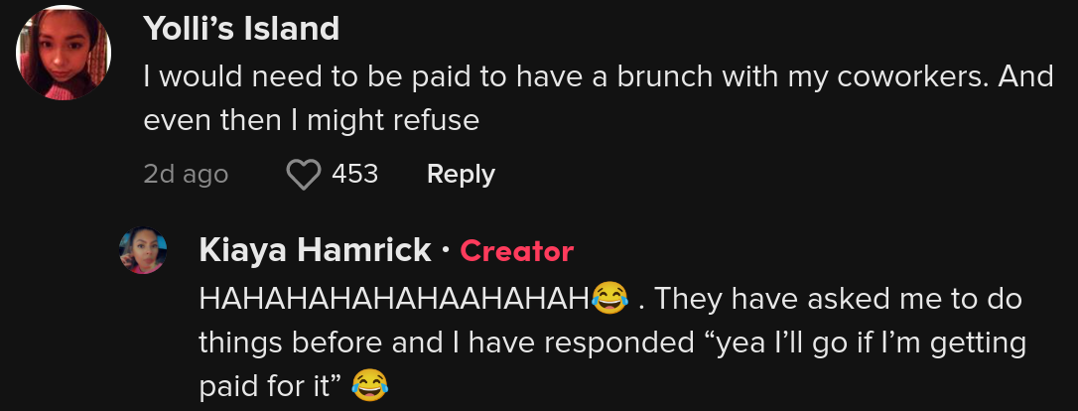Click the word "brunch" in the comment
The image size is (1078, 411).
[661, 77]
